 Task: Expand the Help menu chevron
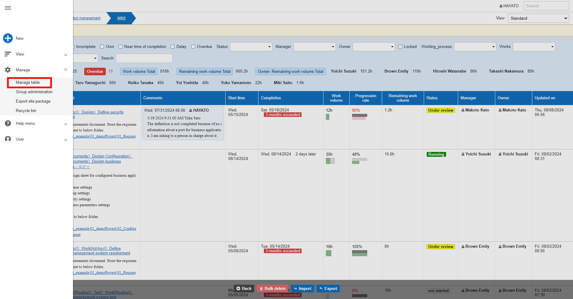[66, 124]
